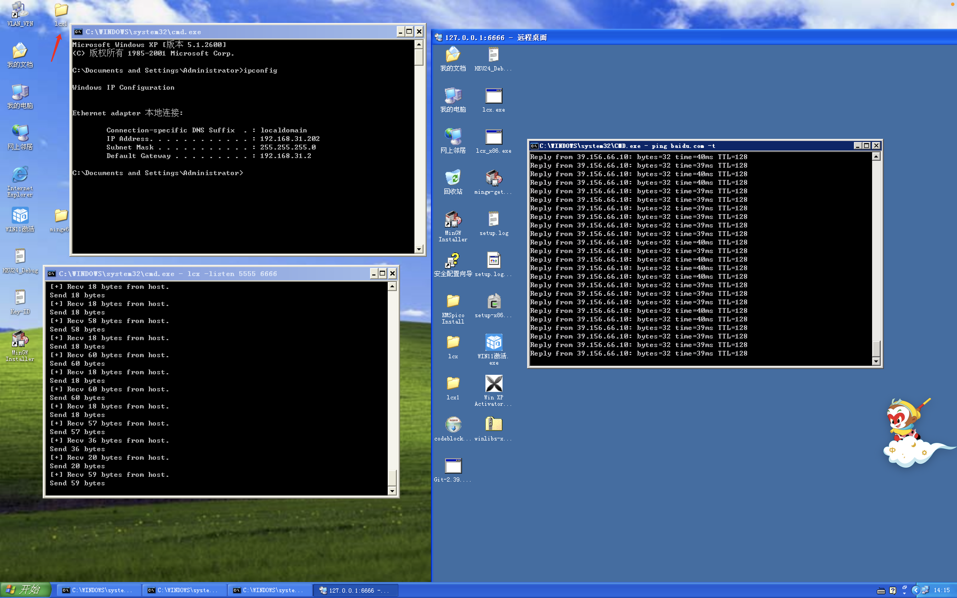Launch MinGW Installer in remote desktop
The height and width of the screenshot is (598, 957).
click(453, 227)
